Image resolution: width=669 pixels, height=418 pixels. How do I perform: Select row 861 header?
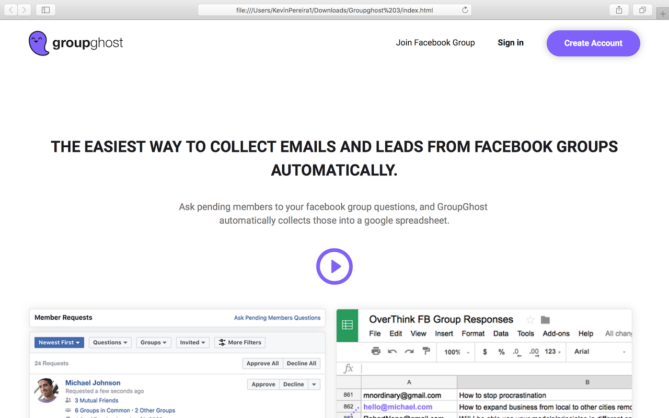(349, 396)
